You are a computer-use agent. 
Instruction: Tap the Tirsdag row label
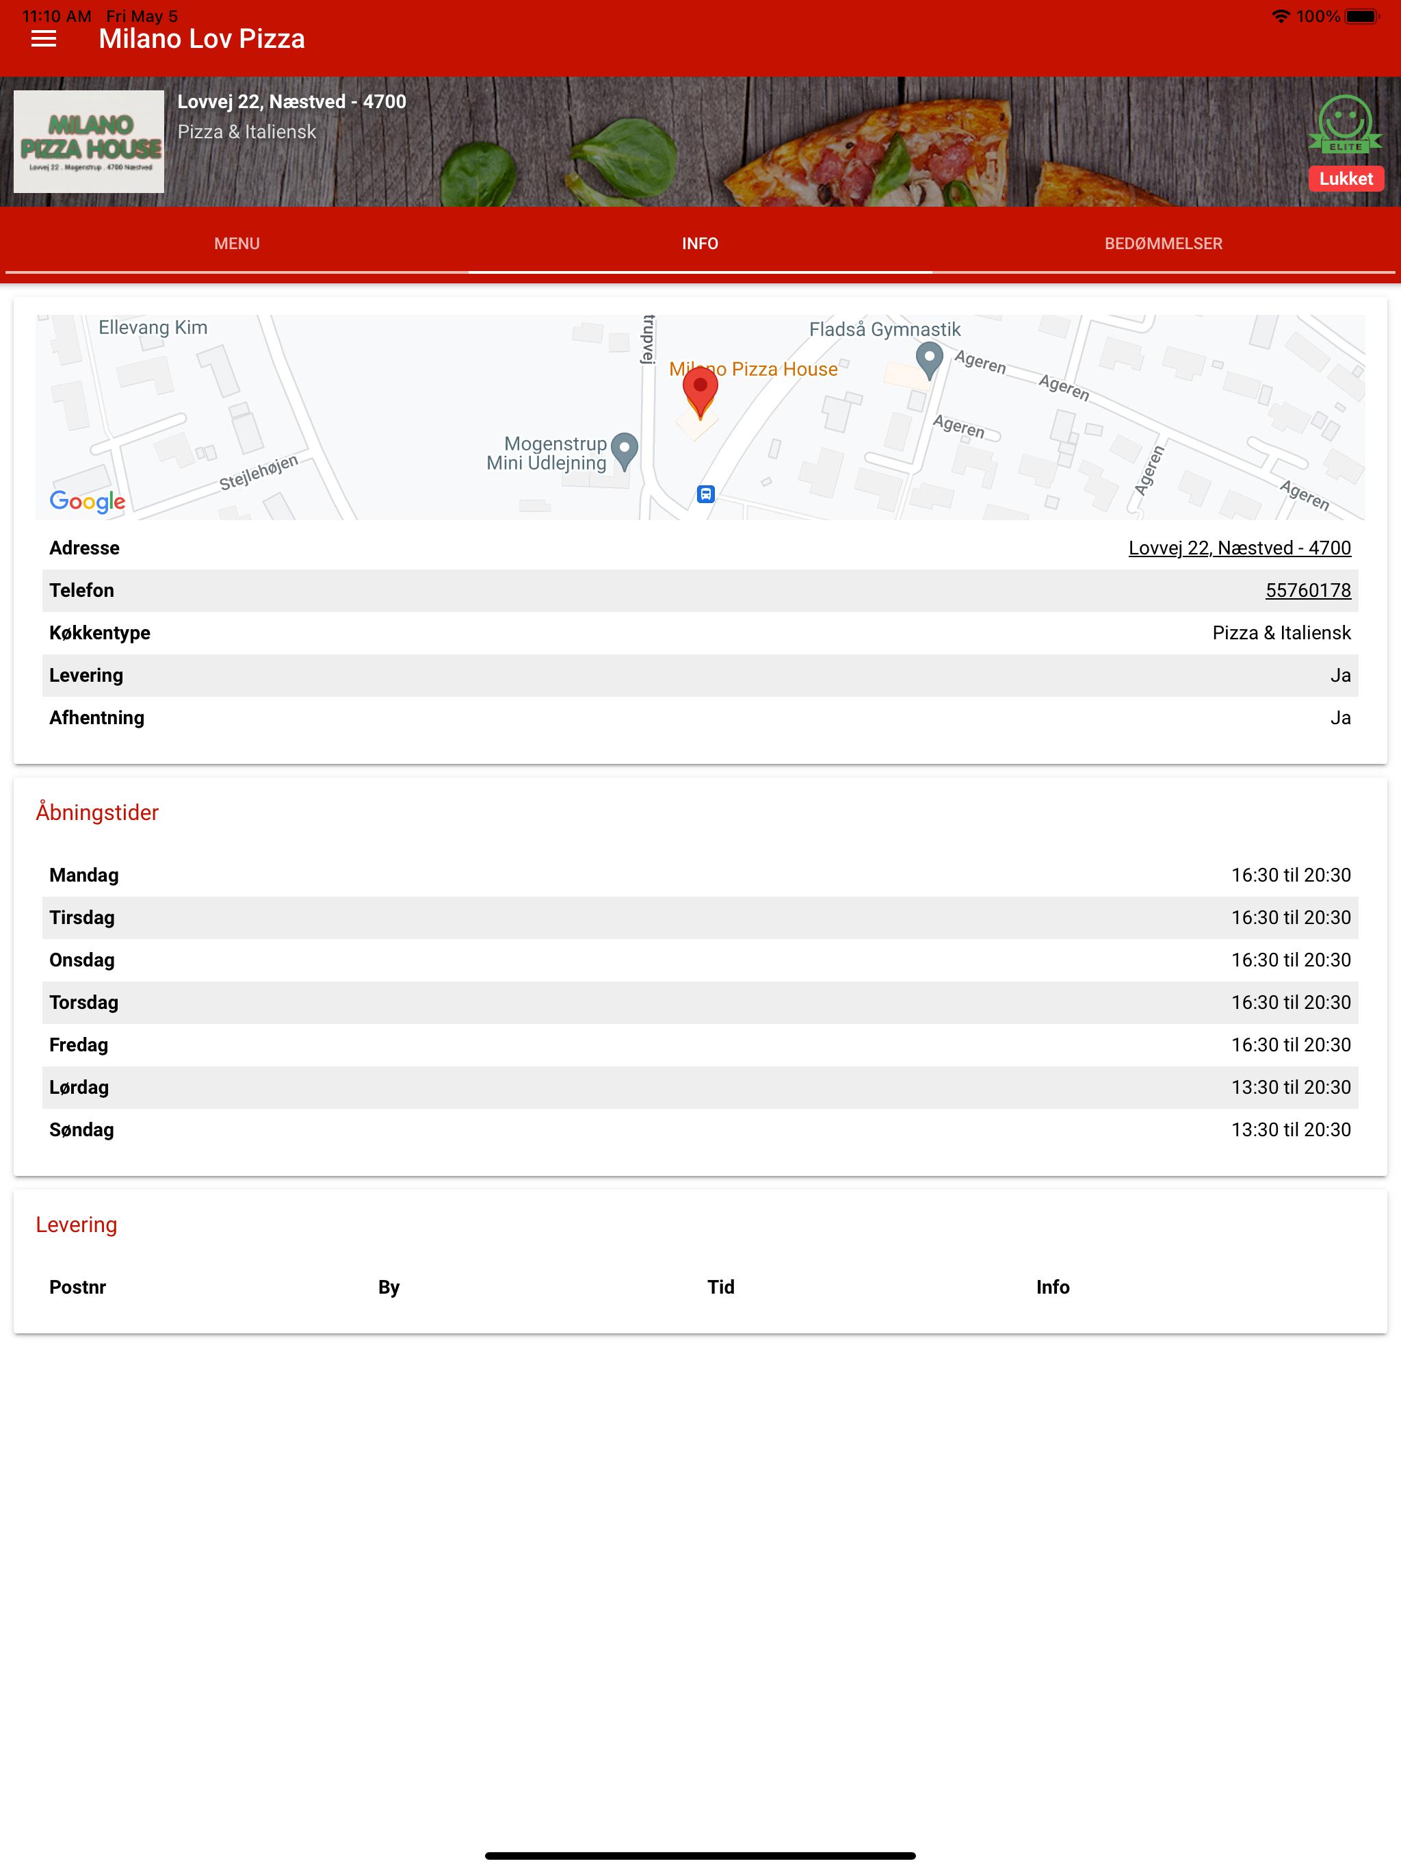[x=82, y=917]
